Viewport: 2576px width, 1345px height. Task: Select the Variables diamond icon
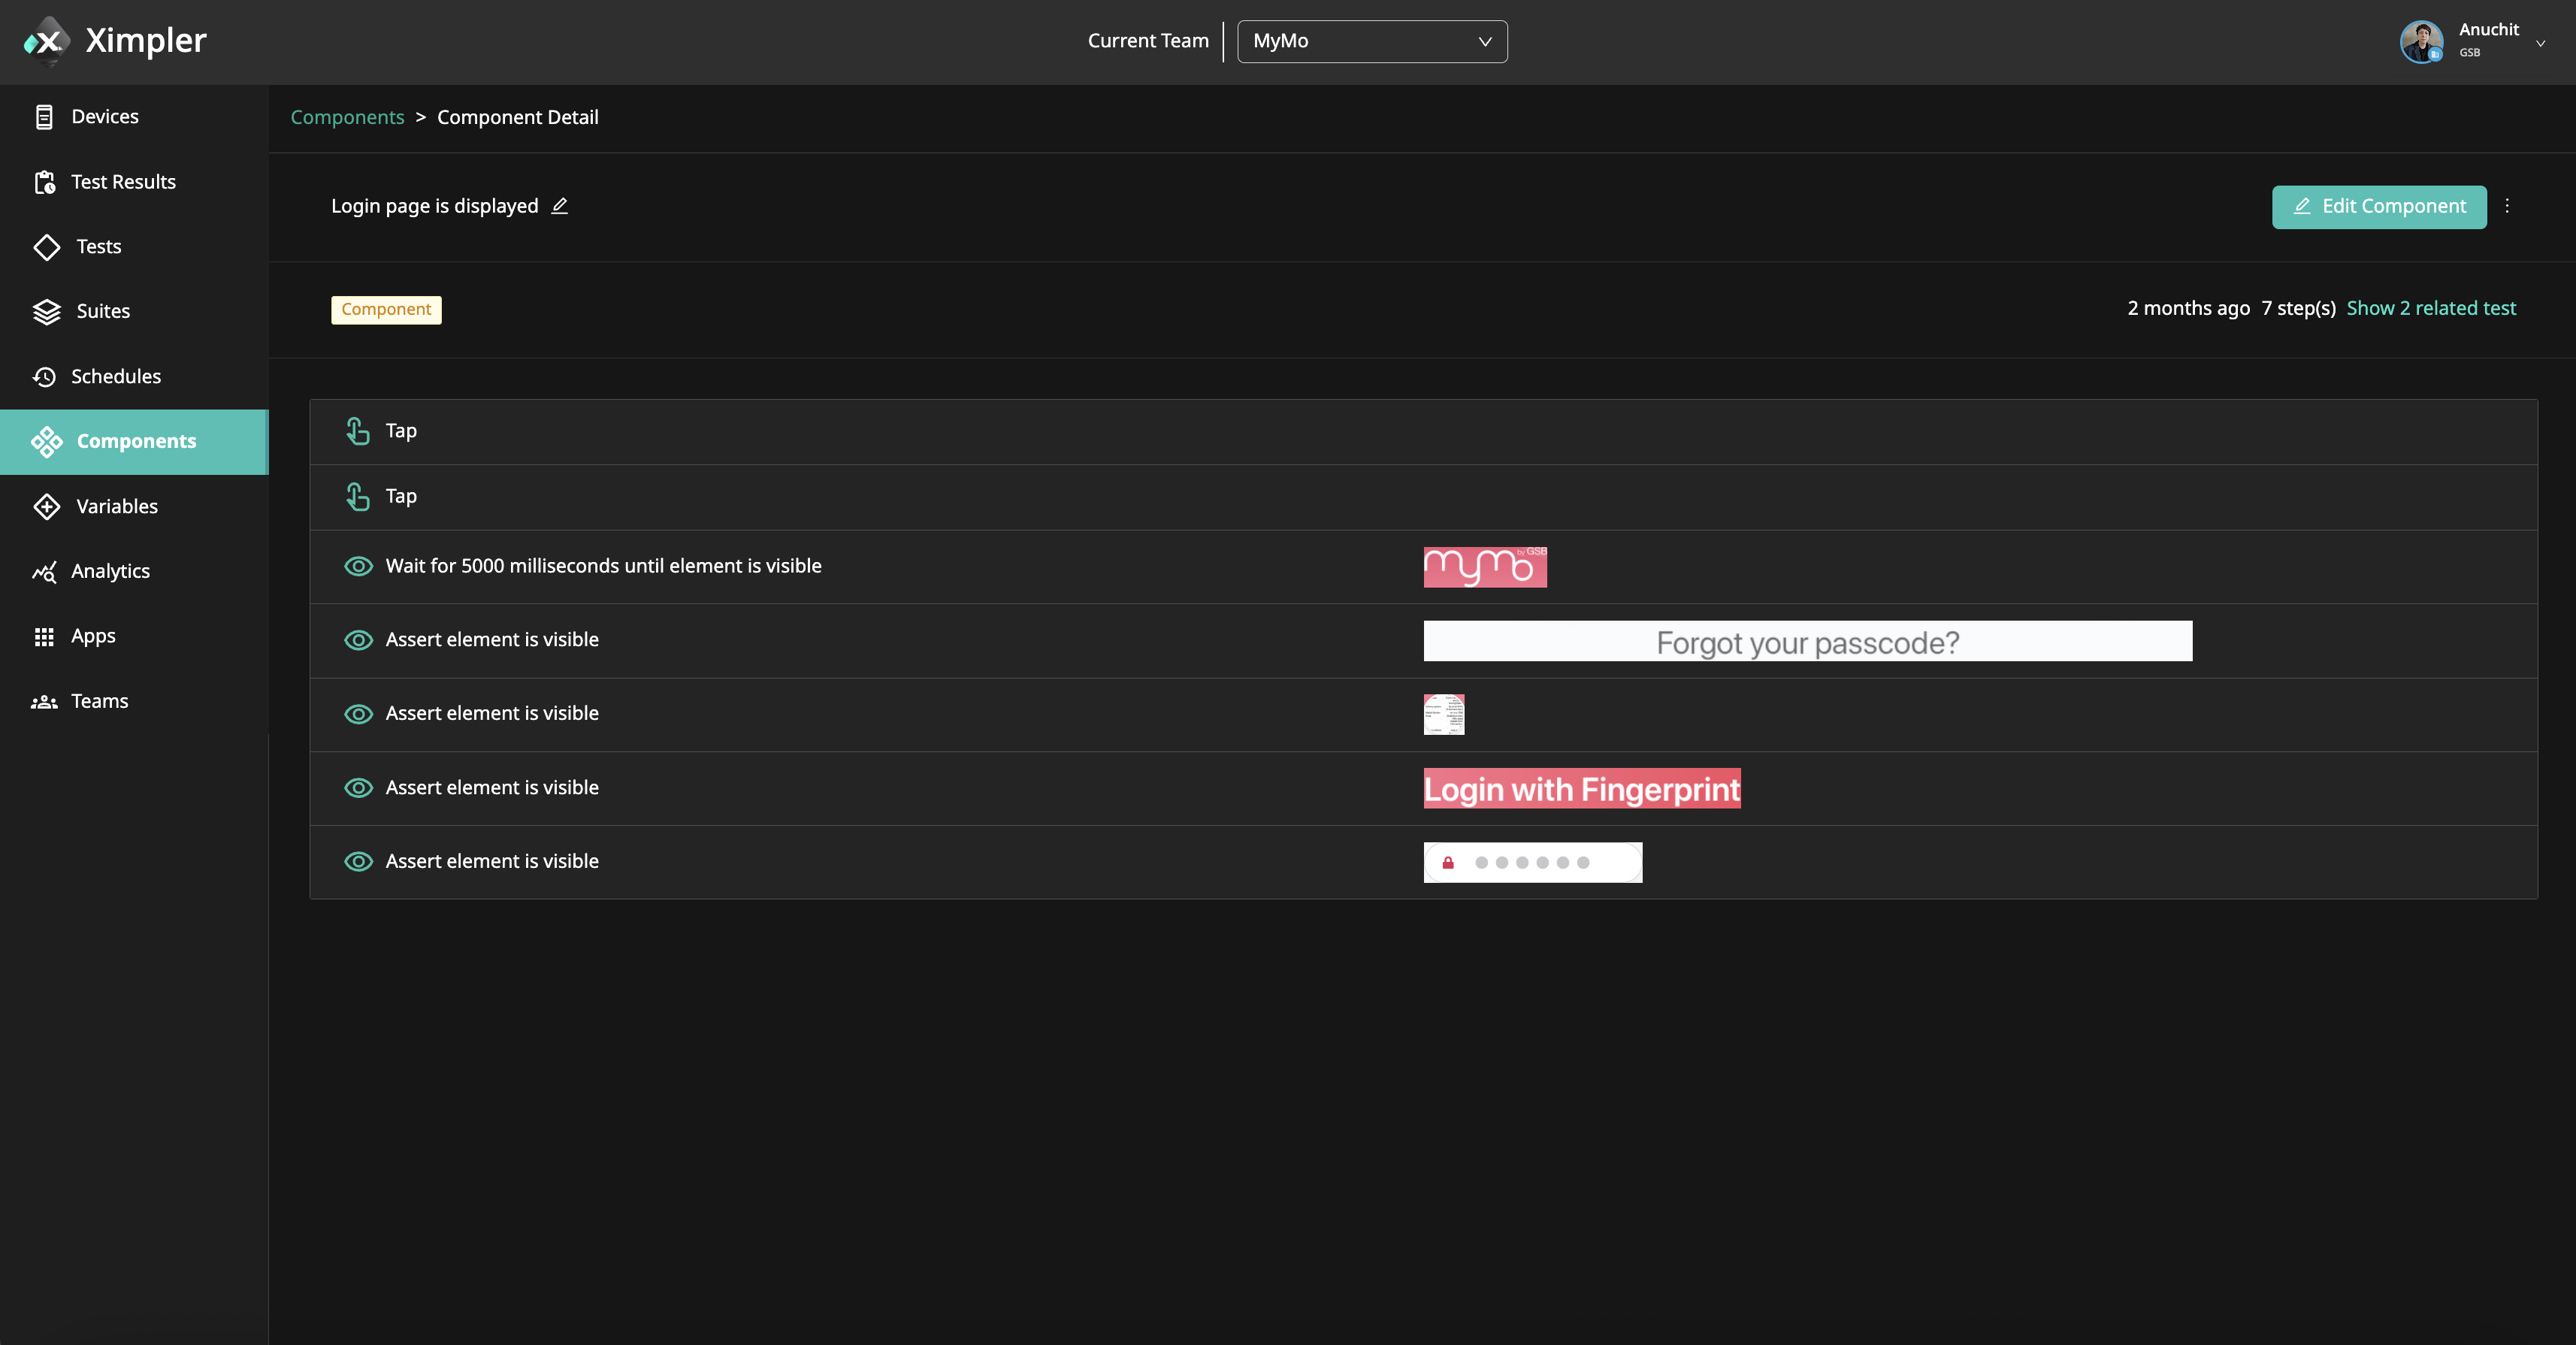[46, 506]
